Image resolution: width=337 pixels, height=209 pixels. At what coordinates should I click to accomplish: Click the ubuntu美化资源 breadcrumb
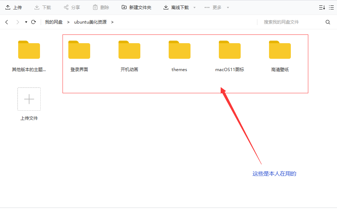(90, 22)
